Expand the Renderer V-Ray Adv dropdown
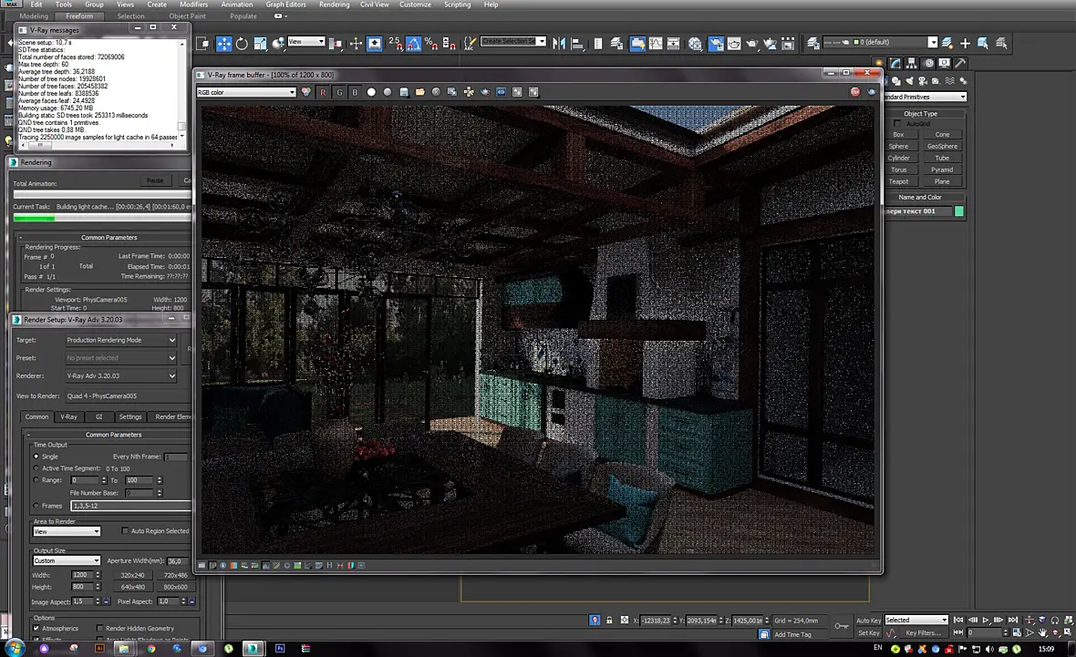 pos(120,375)
